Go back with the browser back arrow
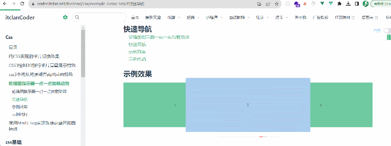Viewport: 391px width, 146px height. pos(5,4)
